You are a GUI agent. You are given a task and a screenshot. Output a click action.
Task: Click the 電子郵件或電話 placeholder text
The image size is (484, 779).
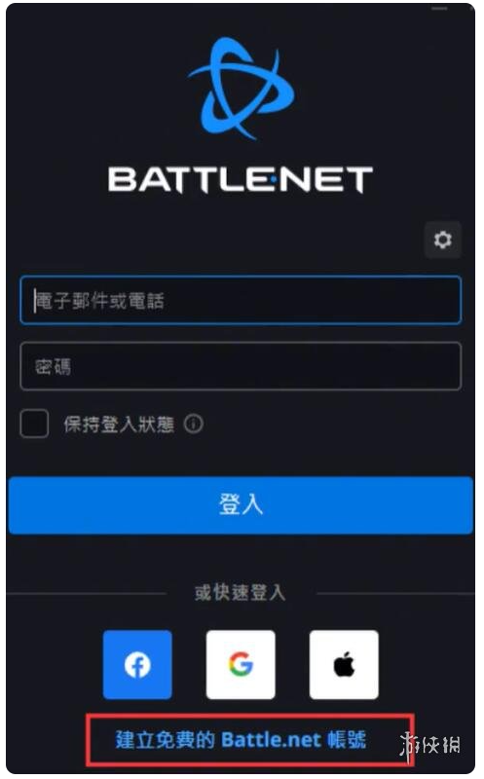click(99, 301)
